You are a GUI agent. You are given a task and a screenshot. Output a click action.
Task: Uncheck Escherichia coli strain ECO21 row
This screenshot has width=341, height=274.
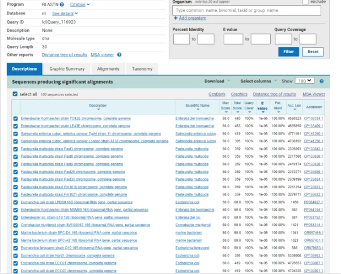(x=15, y=263)
